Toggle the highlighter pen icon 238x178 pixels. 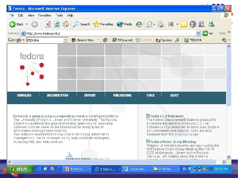click(x=177, y=40)
